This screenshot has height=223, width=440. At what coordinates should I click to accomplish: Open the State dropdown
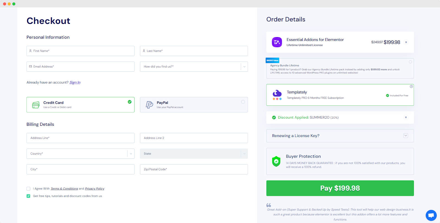pyautogui.click(x=194, y=154)
